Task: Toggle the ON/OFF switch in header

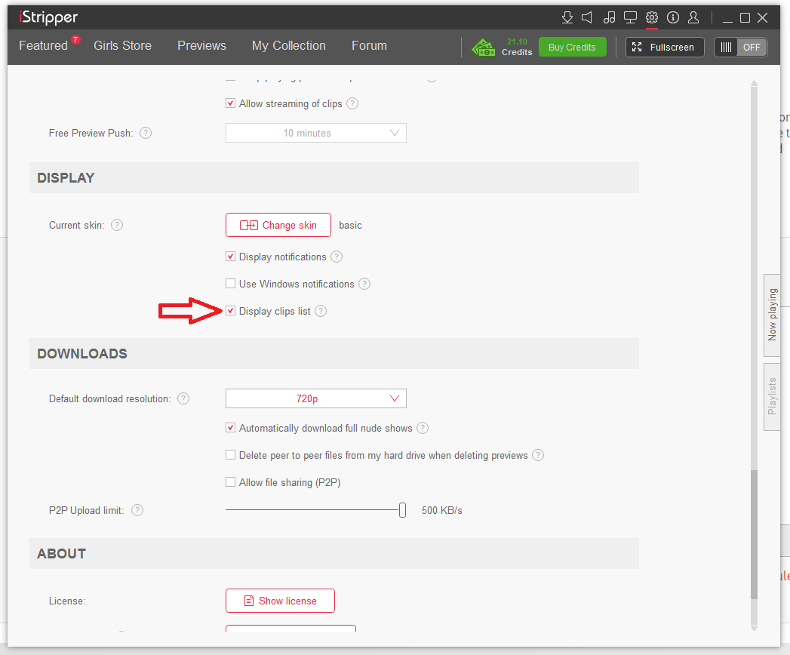Action: click(741, 47)
